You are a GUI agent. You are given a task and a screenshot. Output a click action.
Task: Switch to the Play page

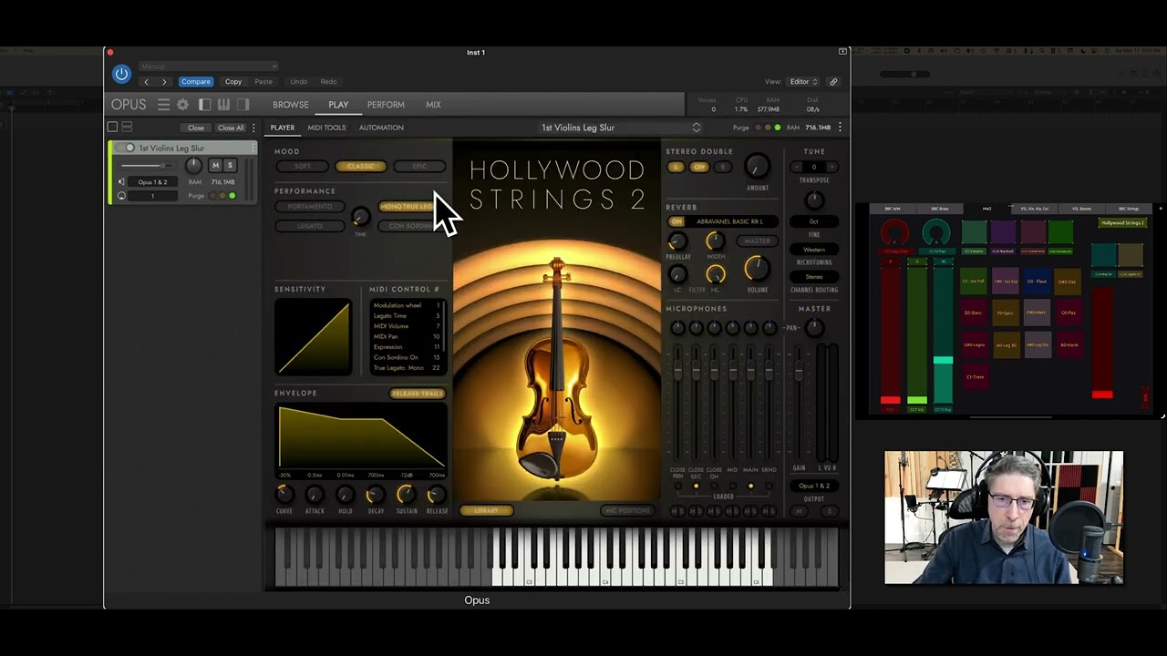(x=338, y=105)
